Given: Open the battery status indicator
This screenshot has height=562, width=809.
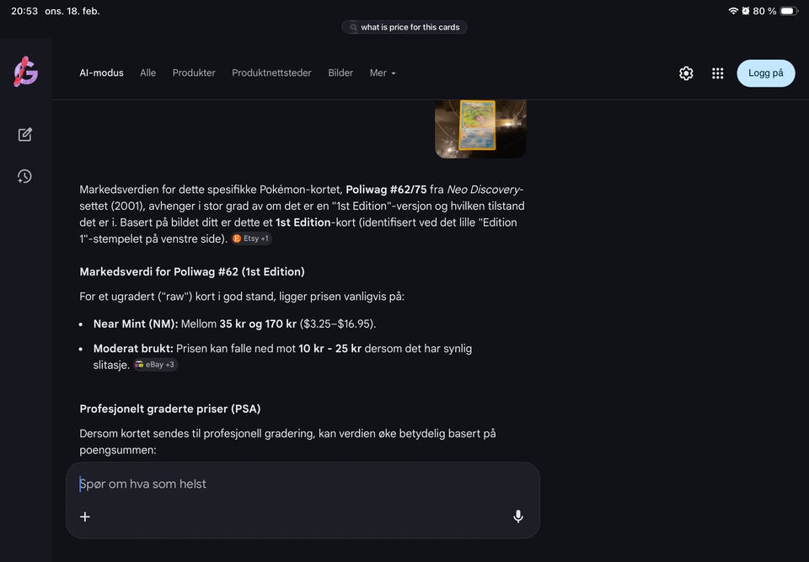Looking at the screenshot, I should (788, 11).
